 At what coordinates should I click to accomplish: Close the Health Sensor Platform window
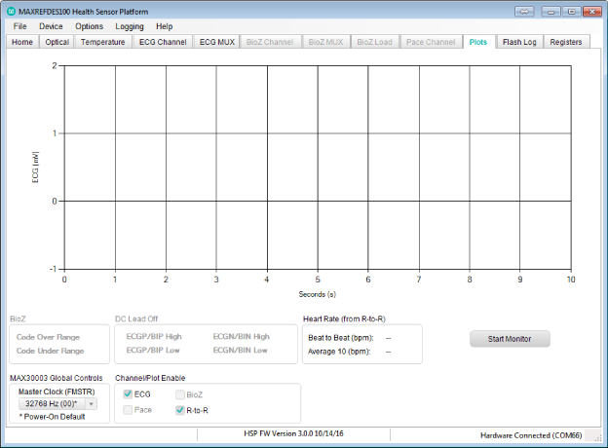592,12
